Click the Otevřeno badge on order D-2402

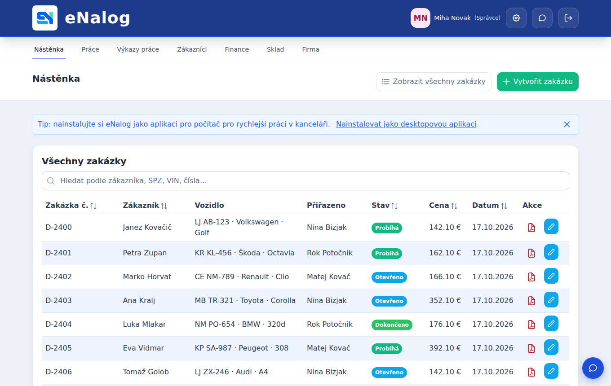coord(389,277)
